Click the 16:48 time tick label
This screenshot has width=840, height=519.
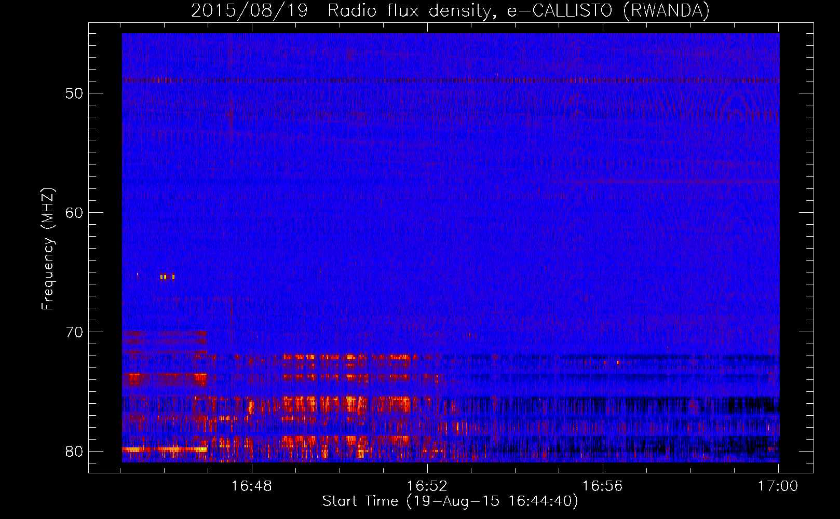click(x=252, y=486)
